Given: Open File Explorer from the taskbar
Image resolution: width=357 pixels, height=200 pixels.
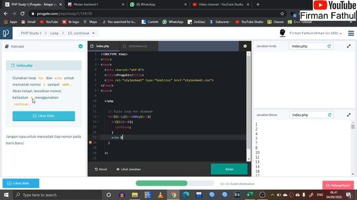Looking at the screenshot, I should tap(135, 195).
